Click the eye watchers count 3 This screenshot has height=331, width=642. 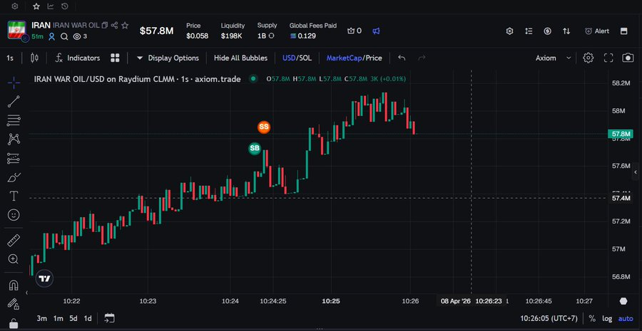click(x=80, y=37)
